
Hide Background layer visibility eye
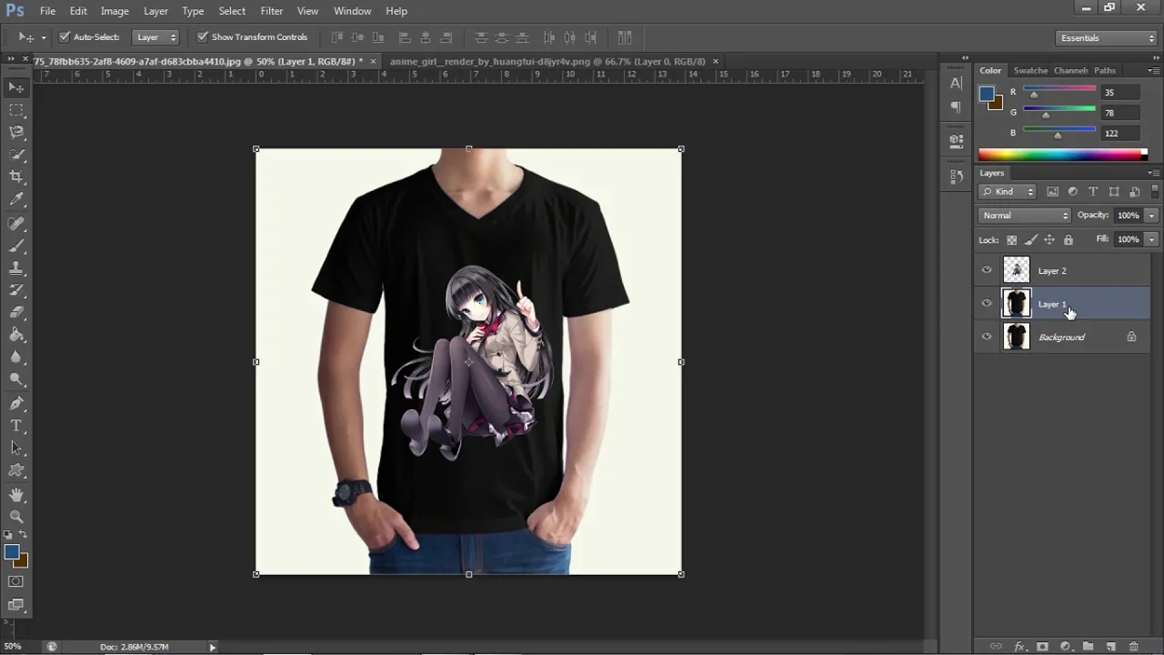987,337
